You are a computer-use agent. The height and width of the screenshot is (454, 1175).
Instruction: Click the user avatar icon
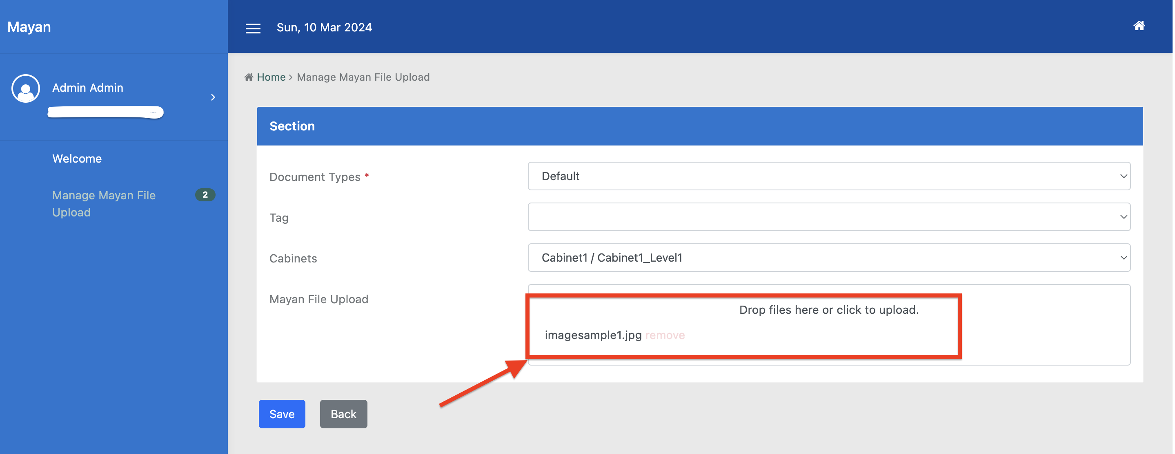[x=26, y=88]
